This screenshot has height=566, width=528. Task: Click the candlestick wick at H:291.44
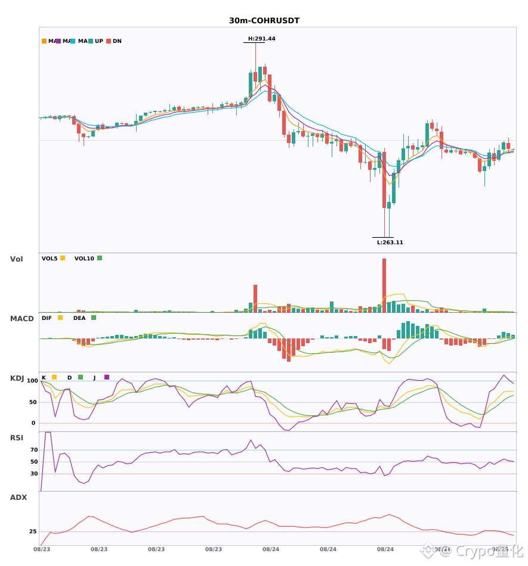coord(255,57)
